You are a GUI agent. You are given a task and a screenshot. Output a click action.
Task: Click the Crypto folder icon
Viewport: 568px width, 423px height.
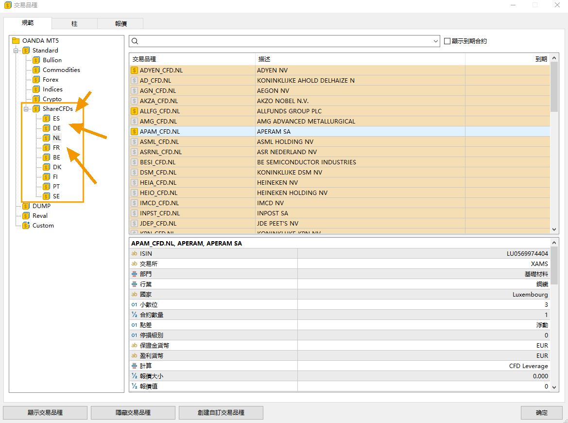[x=36, y=99]
